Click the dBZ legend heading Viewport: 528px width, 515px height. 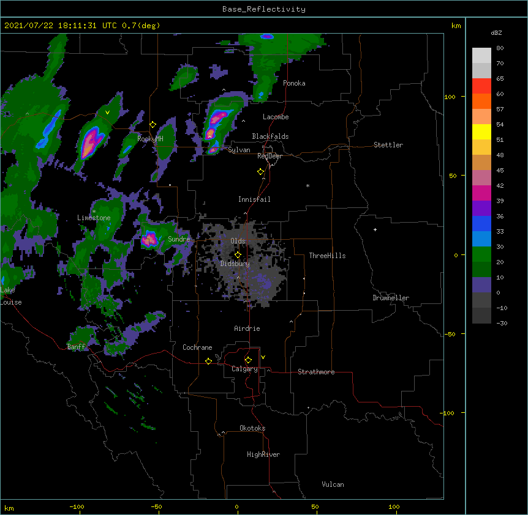click(x=496, y=32)
